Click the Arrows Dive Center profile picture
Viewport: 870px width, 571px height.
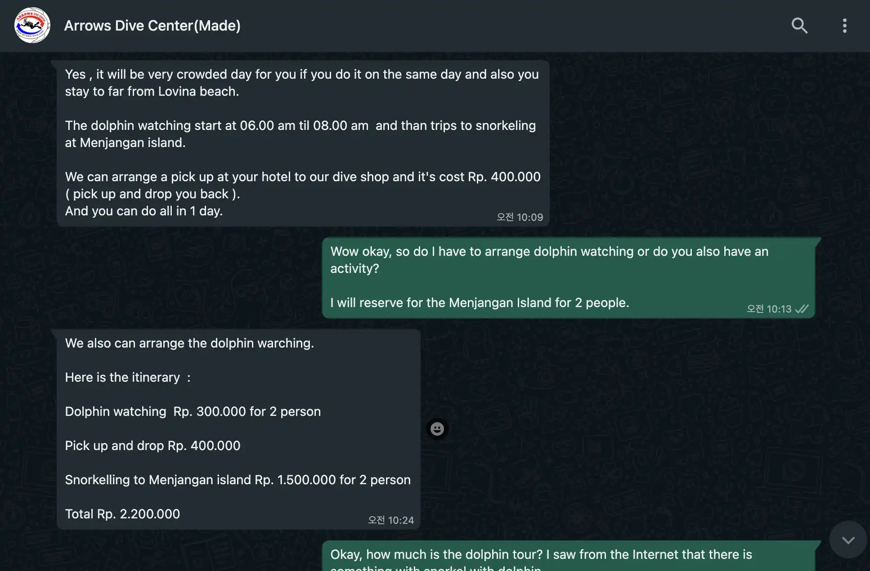32,26
